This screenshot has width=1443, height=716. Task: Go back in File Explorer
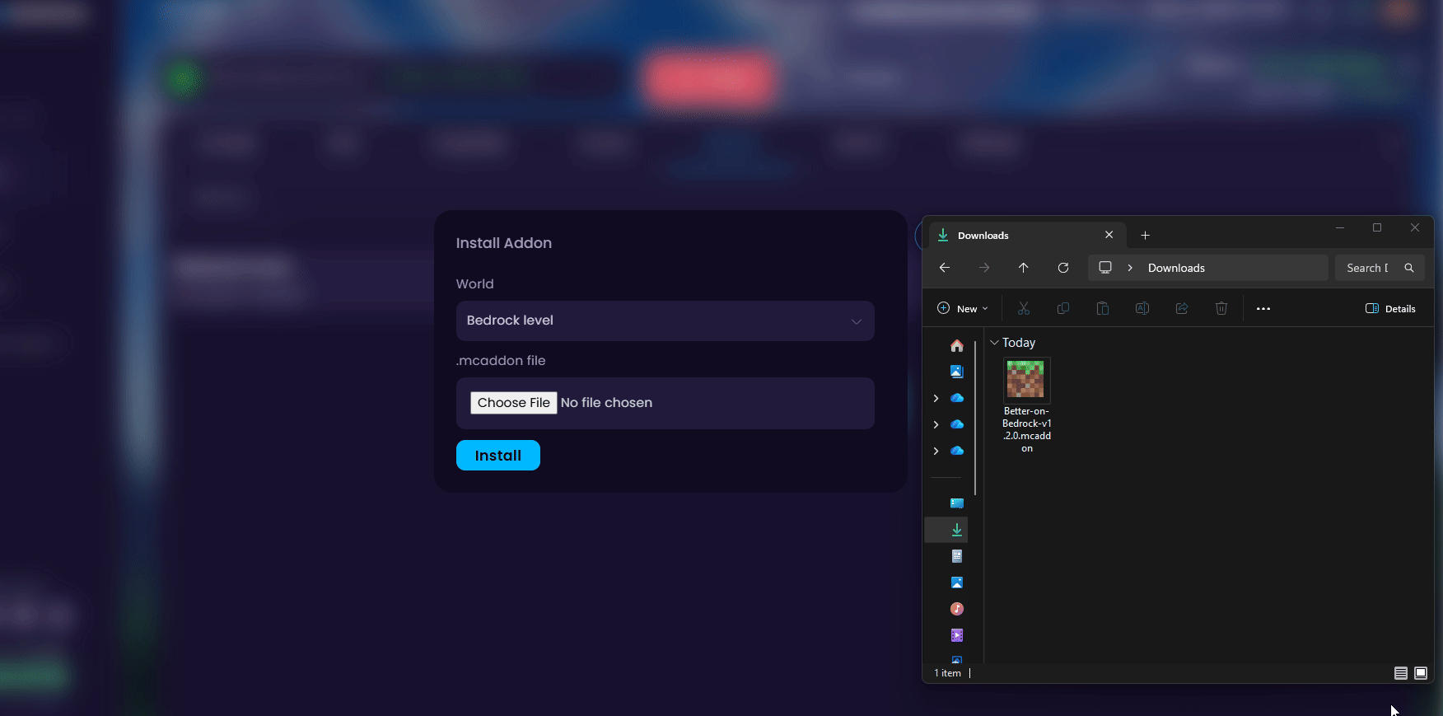coord(945,268)
